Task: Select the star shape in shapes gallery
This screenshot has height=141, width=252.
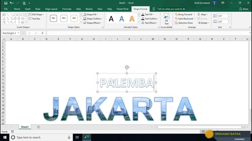Action: pyautogui.click(x=23, y=22)
